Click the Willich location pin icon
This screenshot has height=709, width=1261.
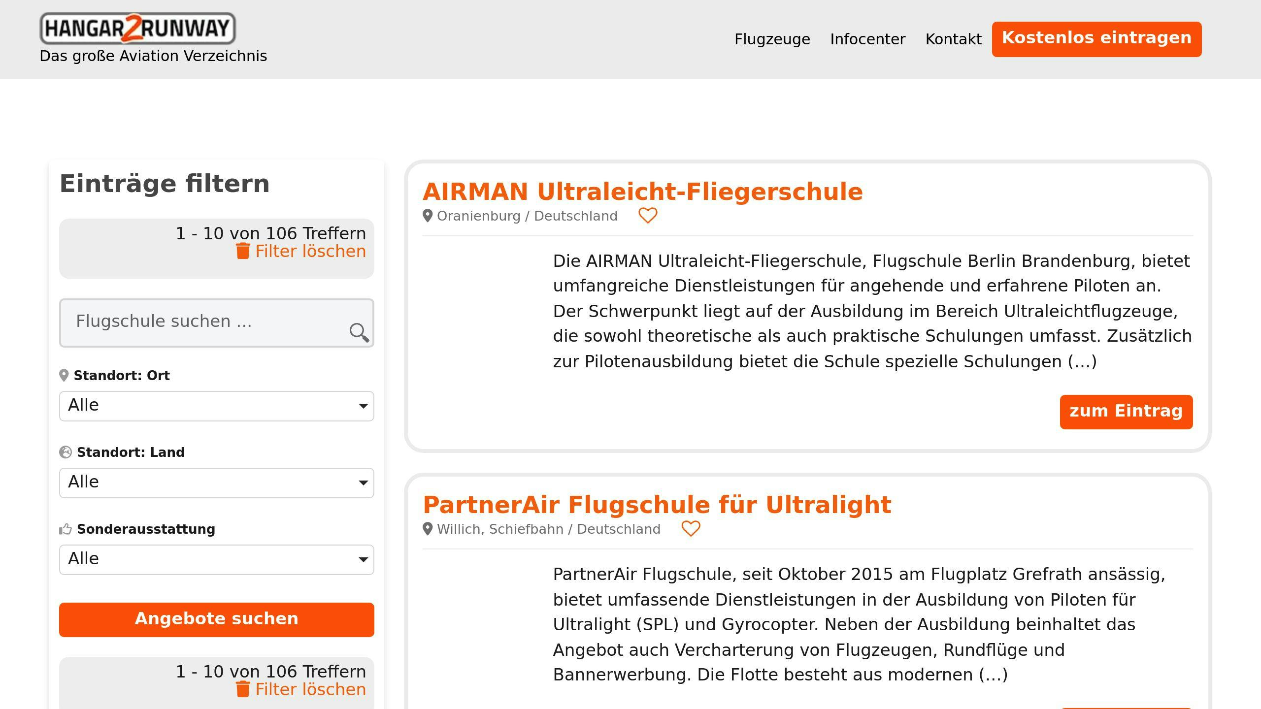click(x=427, y=529)
